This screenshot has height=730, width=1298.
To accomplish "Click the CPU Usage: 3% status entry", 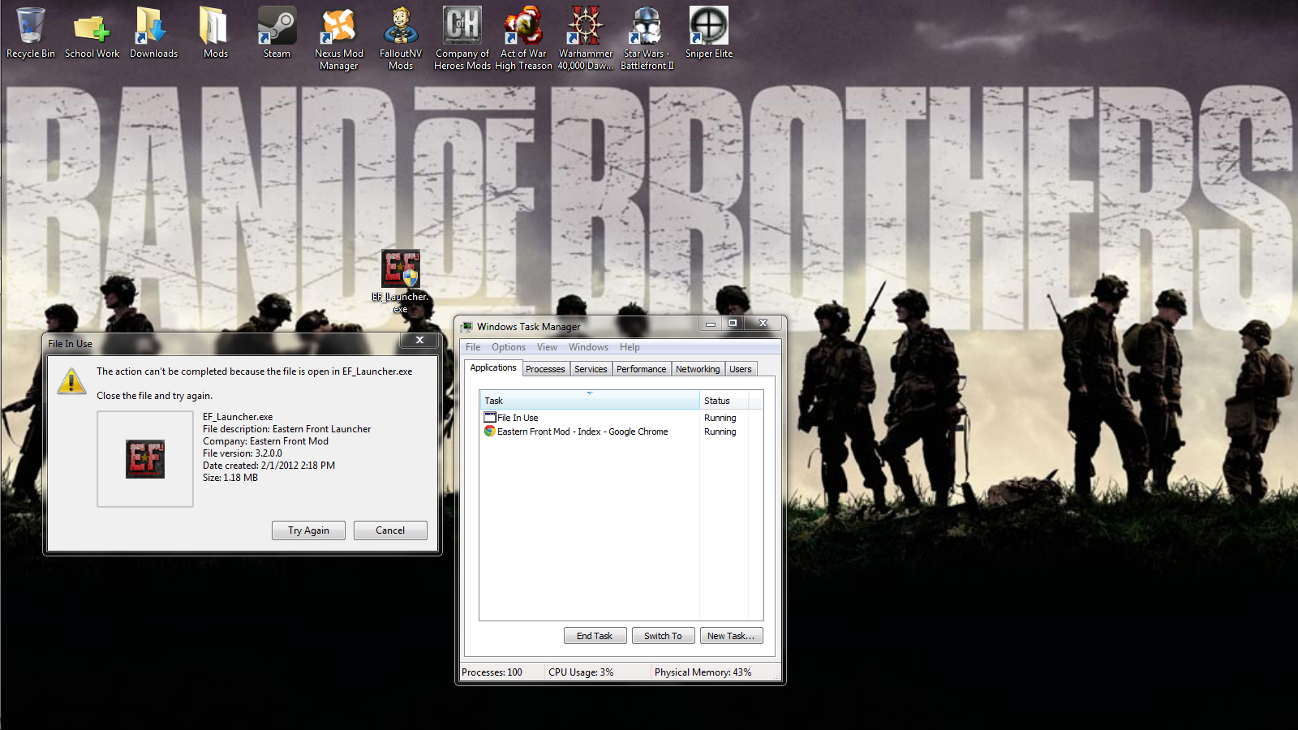I will coord(581,672).
